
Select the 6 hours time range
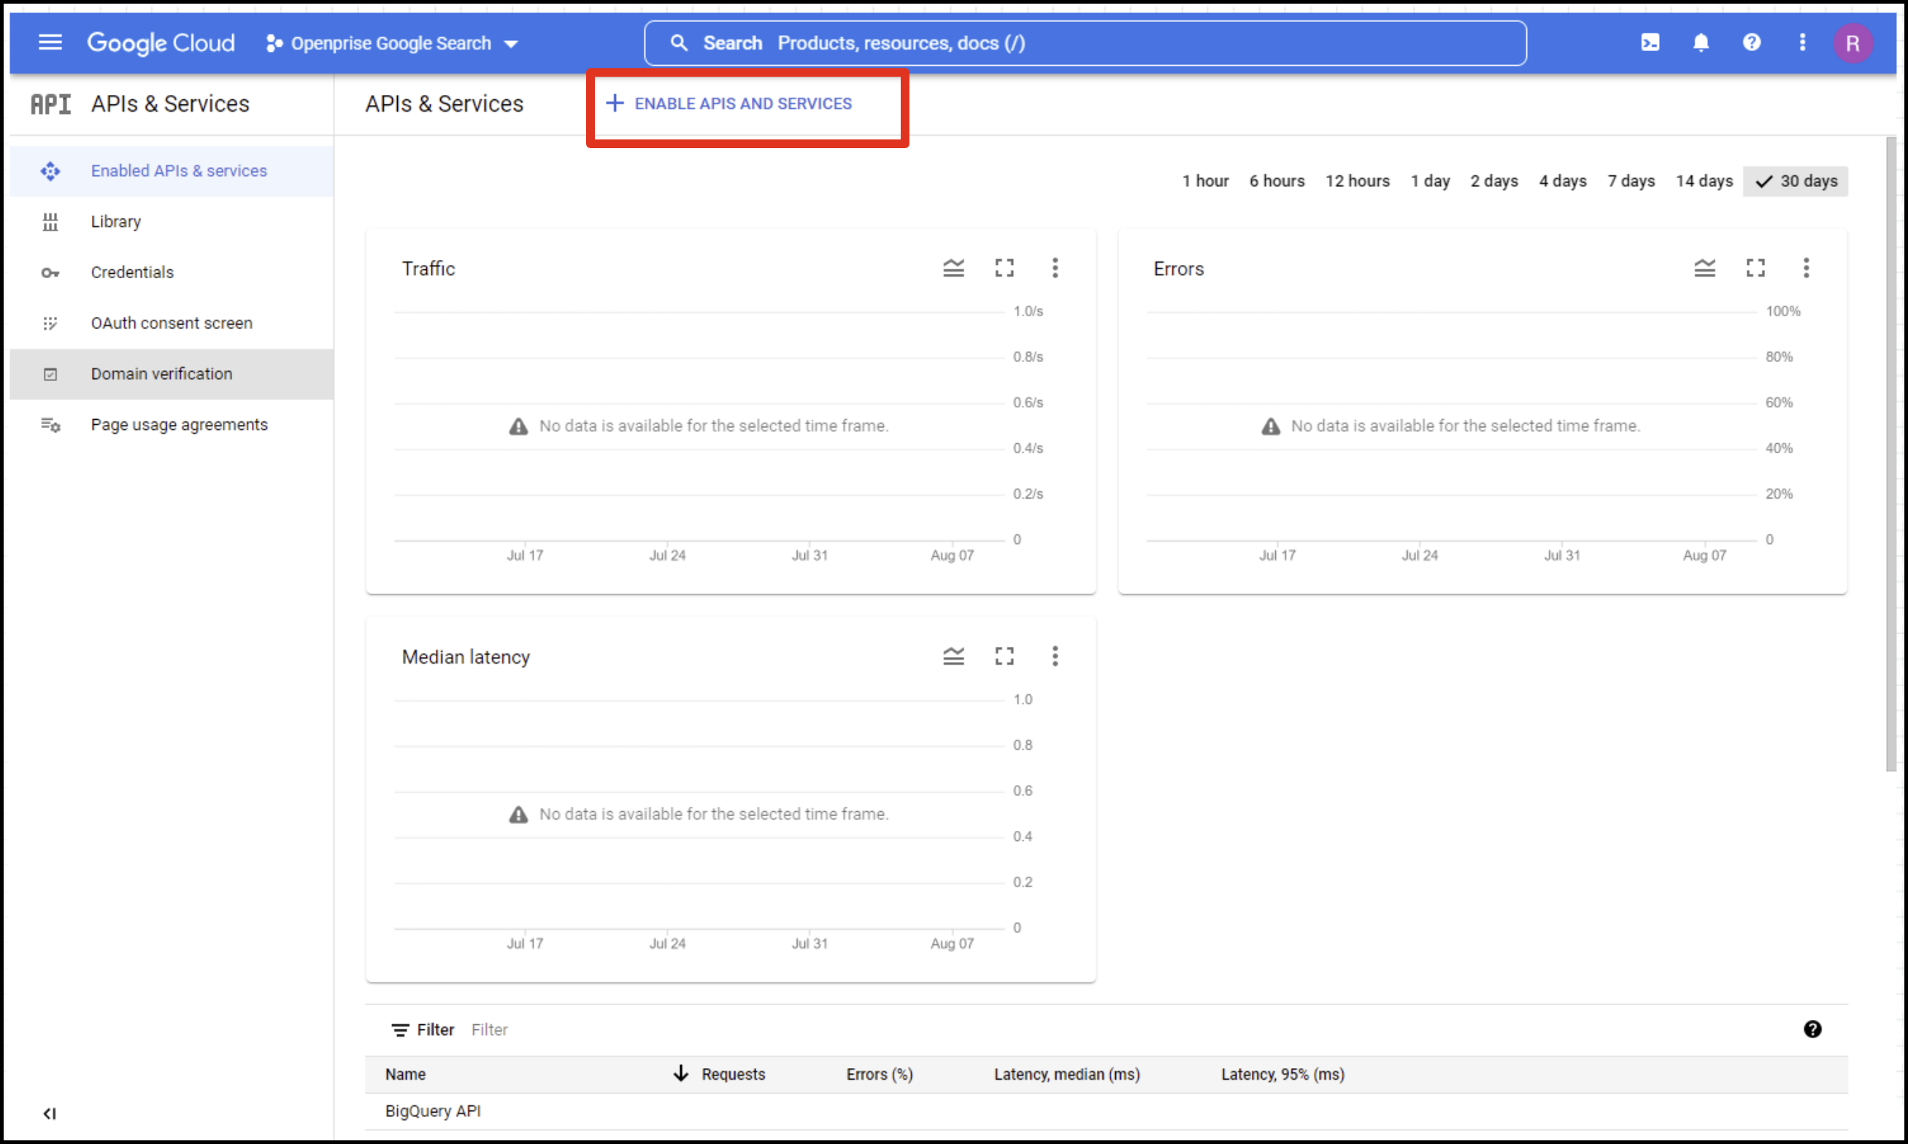click(1277, 181)
